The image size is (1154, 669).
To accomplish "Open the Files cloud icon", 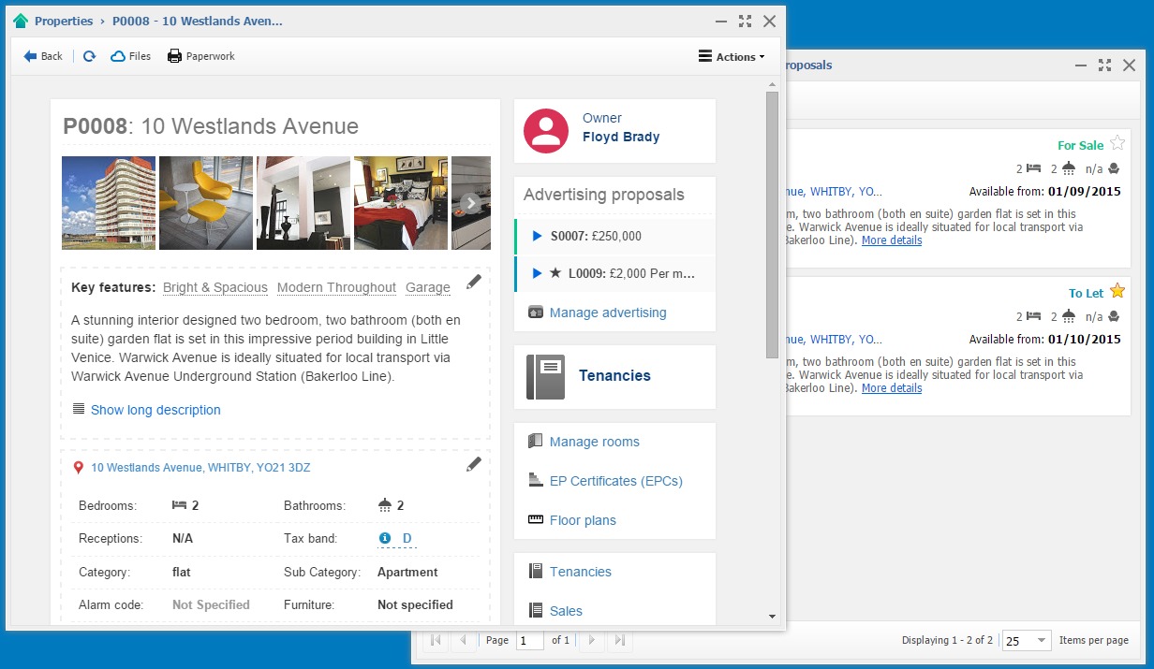I will pyautogui.click(x=118, y=56).
